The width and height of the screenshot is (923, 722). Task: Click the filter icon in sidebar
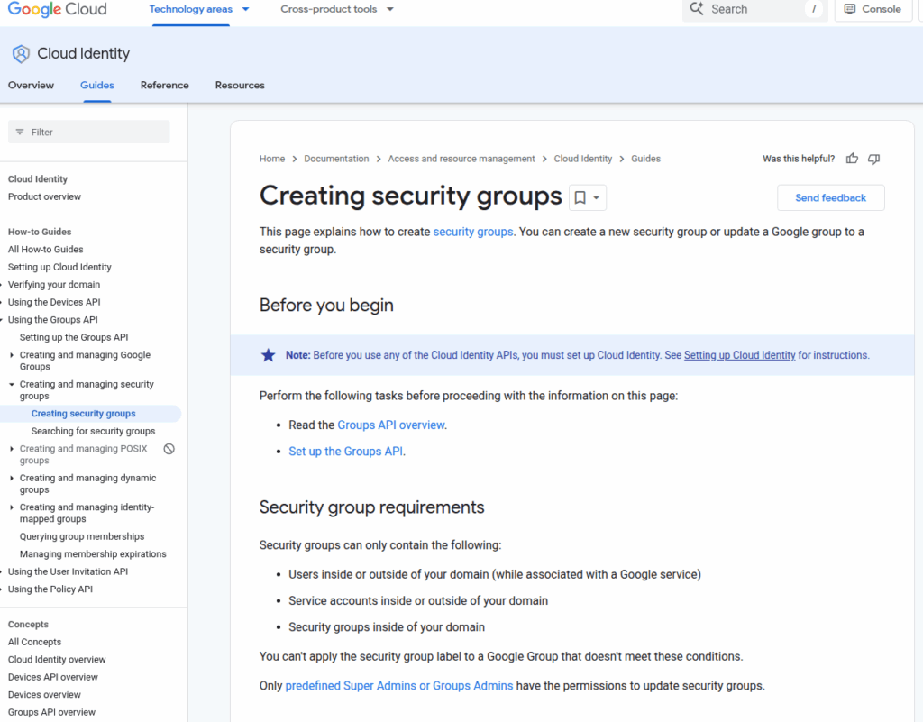[x=19, y=133]
